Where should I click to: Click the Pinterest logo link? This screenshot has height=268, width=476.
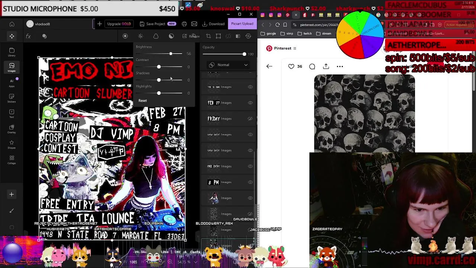[x=279, y=48]
